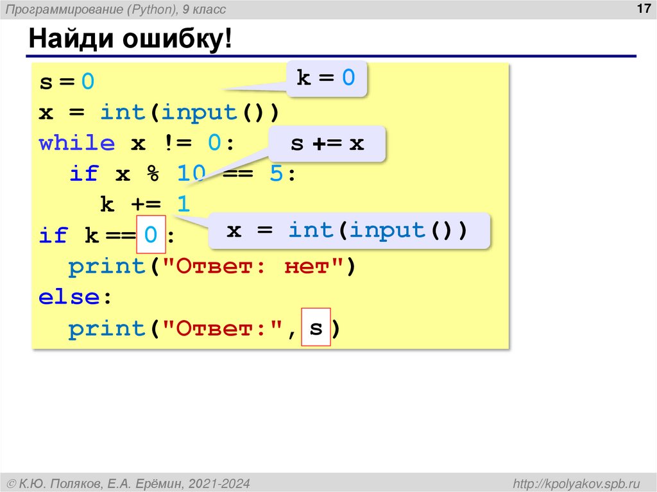This screenshot has height=492, width=657.
Task: Click the 'if k ==' code text
Action: [87, 235]
